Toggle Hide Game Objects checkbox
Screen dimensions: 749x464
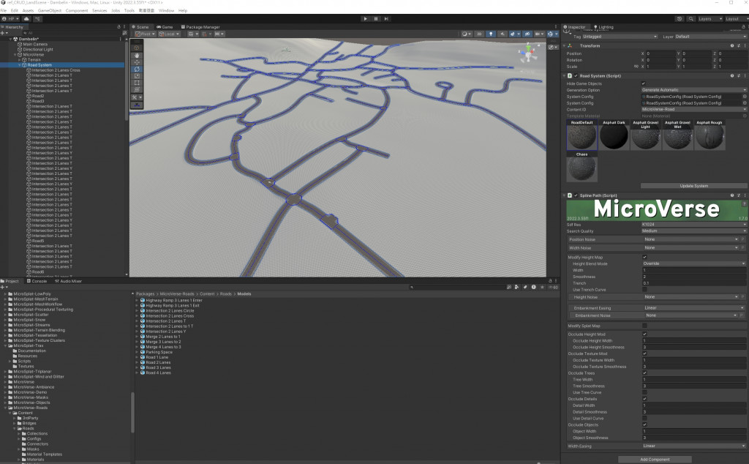tap(644, 83)
